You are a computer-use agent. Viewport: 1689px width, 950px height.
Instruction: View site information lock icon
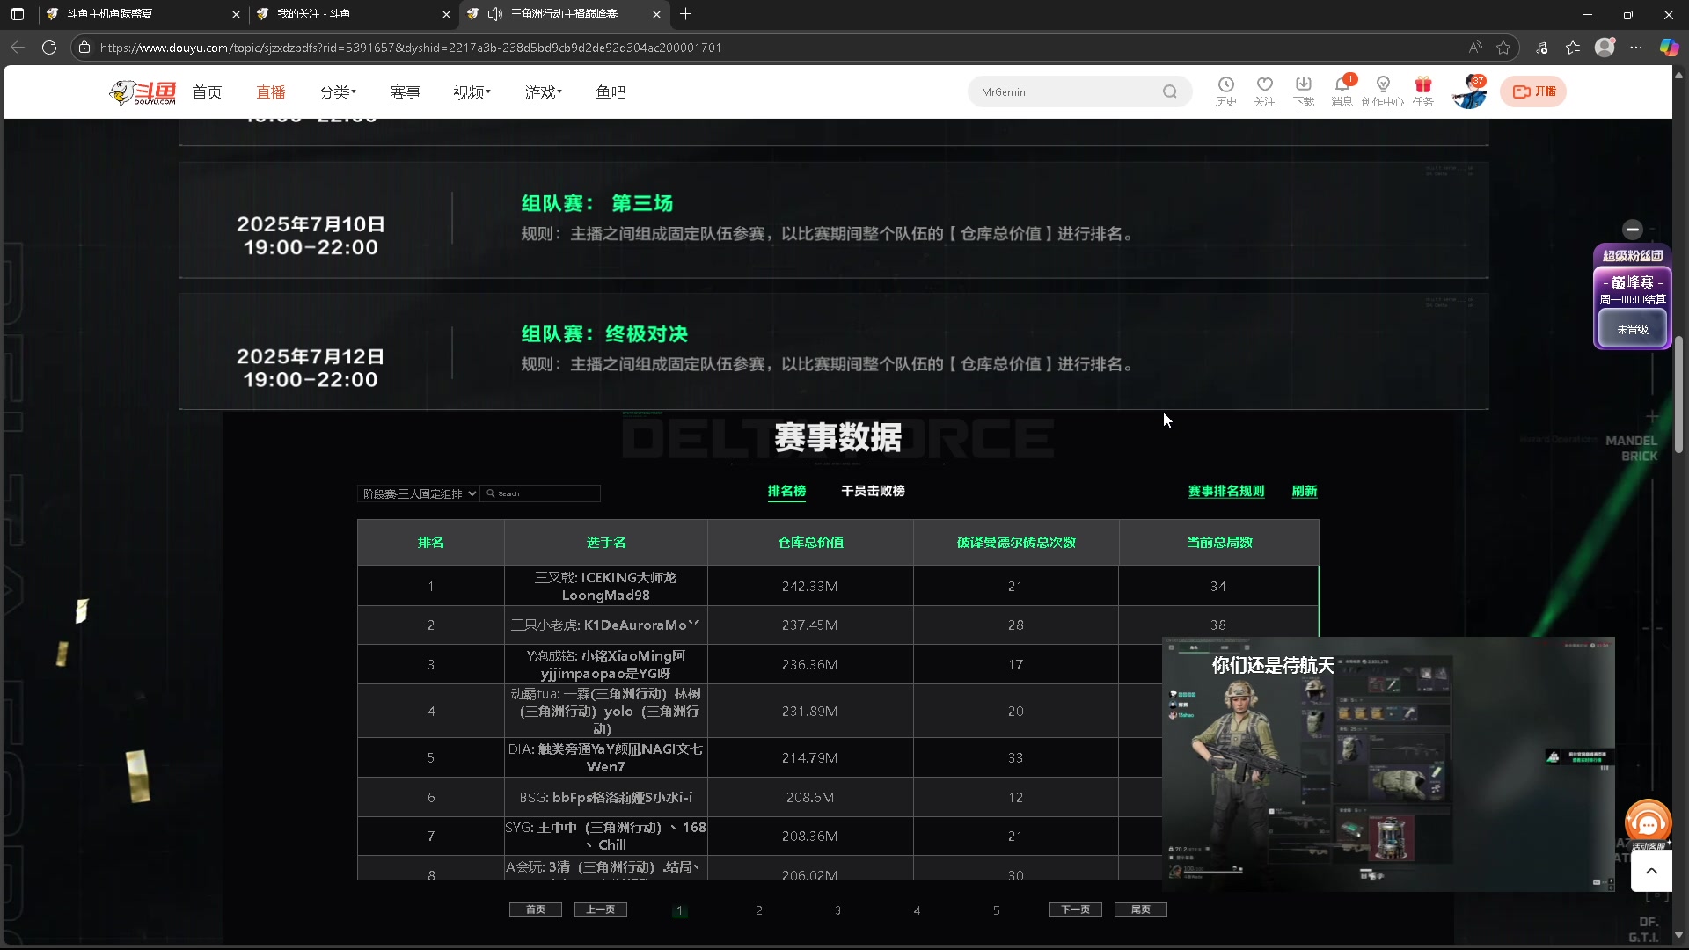click(x=84, y=47)
